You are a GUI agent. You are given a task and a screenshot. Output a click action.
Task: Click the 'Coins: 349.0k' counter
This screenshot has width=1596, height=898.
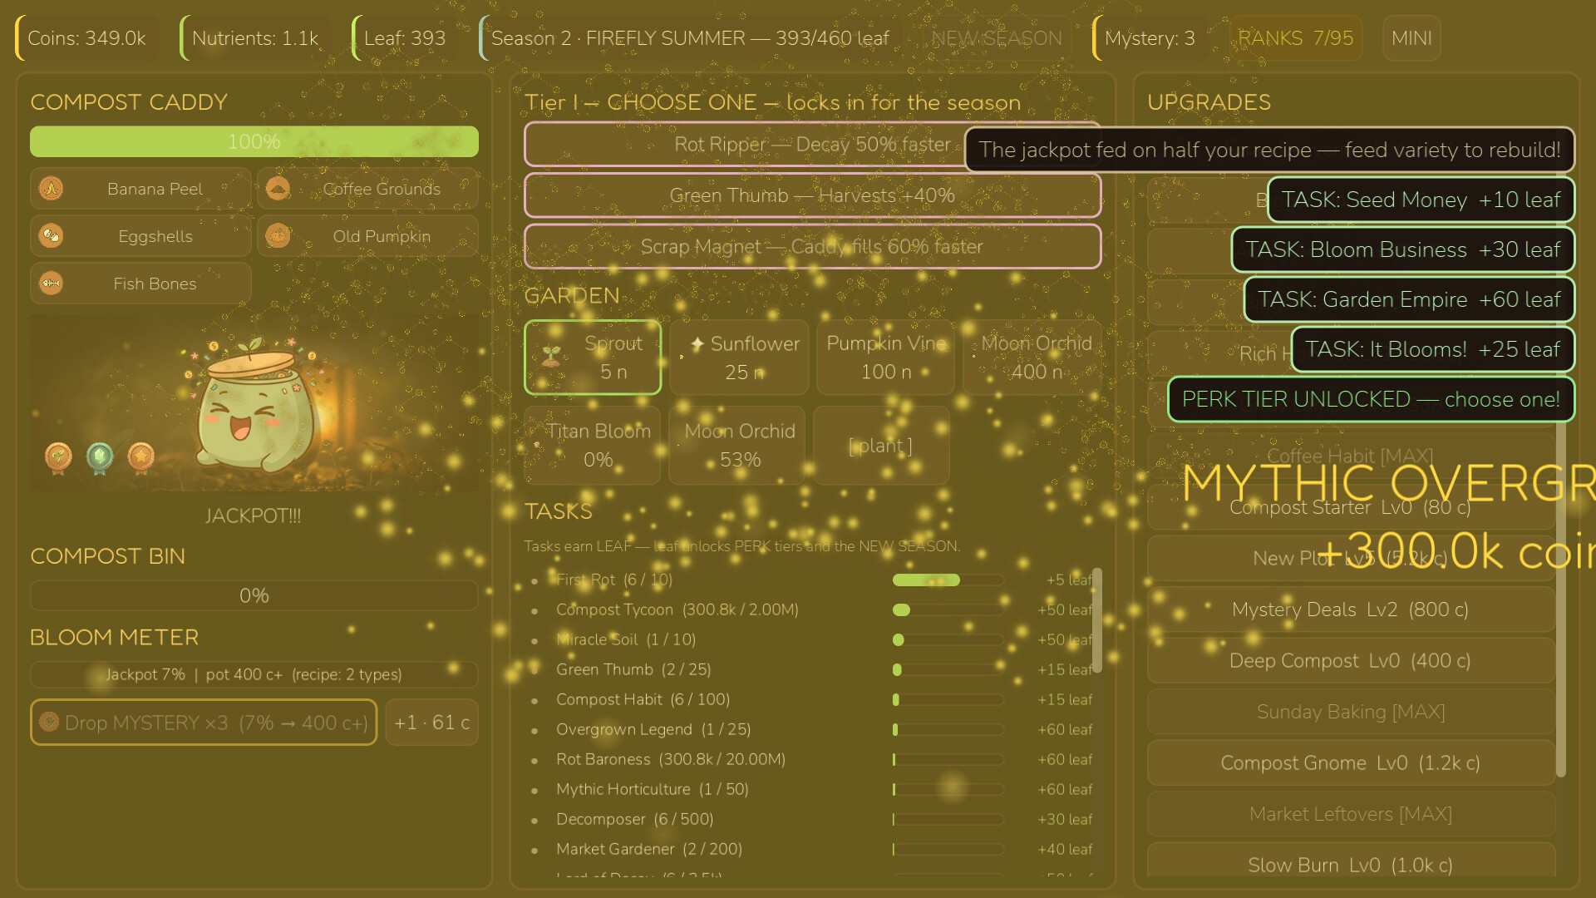pos(87,38)
